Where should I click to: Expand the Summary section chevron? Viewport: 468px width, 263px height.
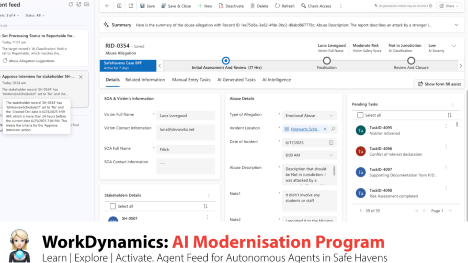coord(456,25)
